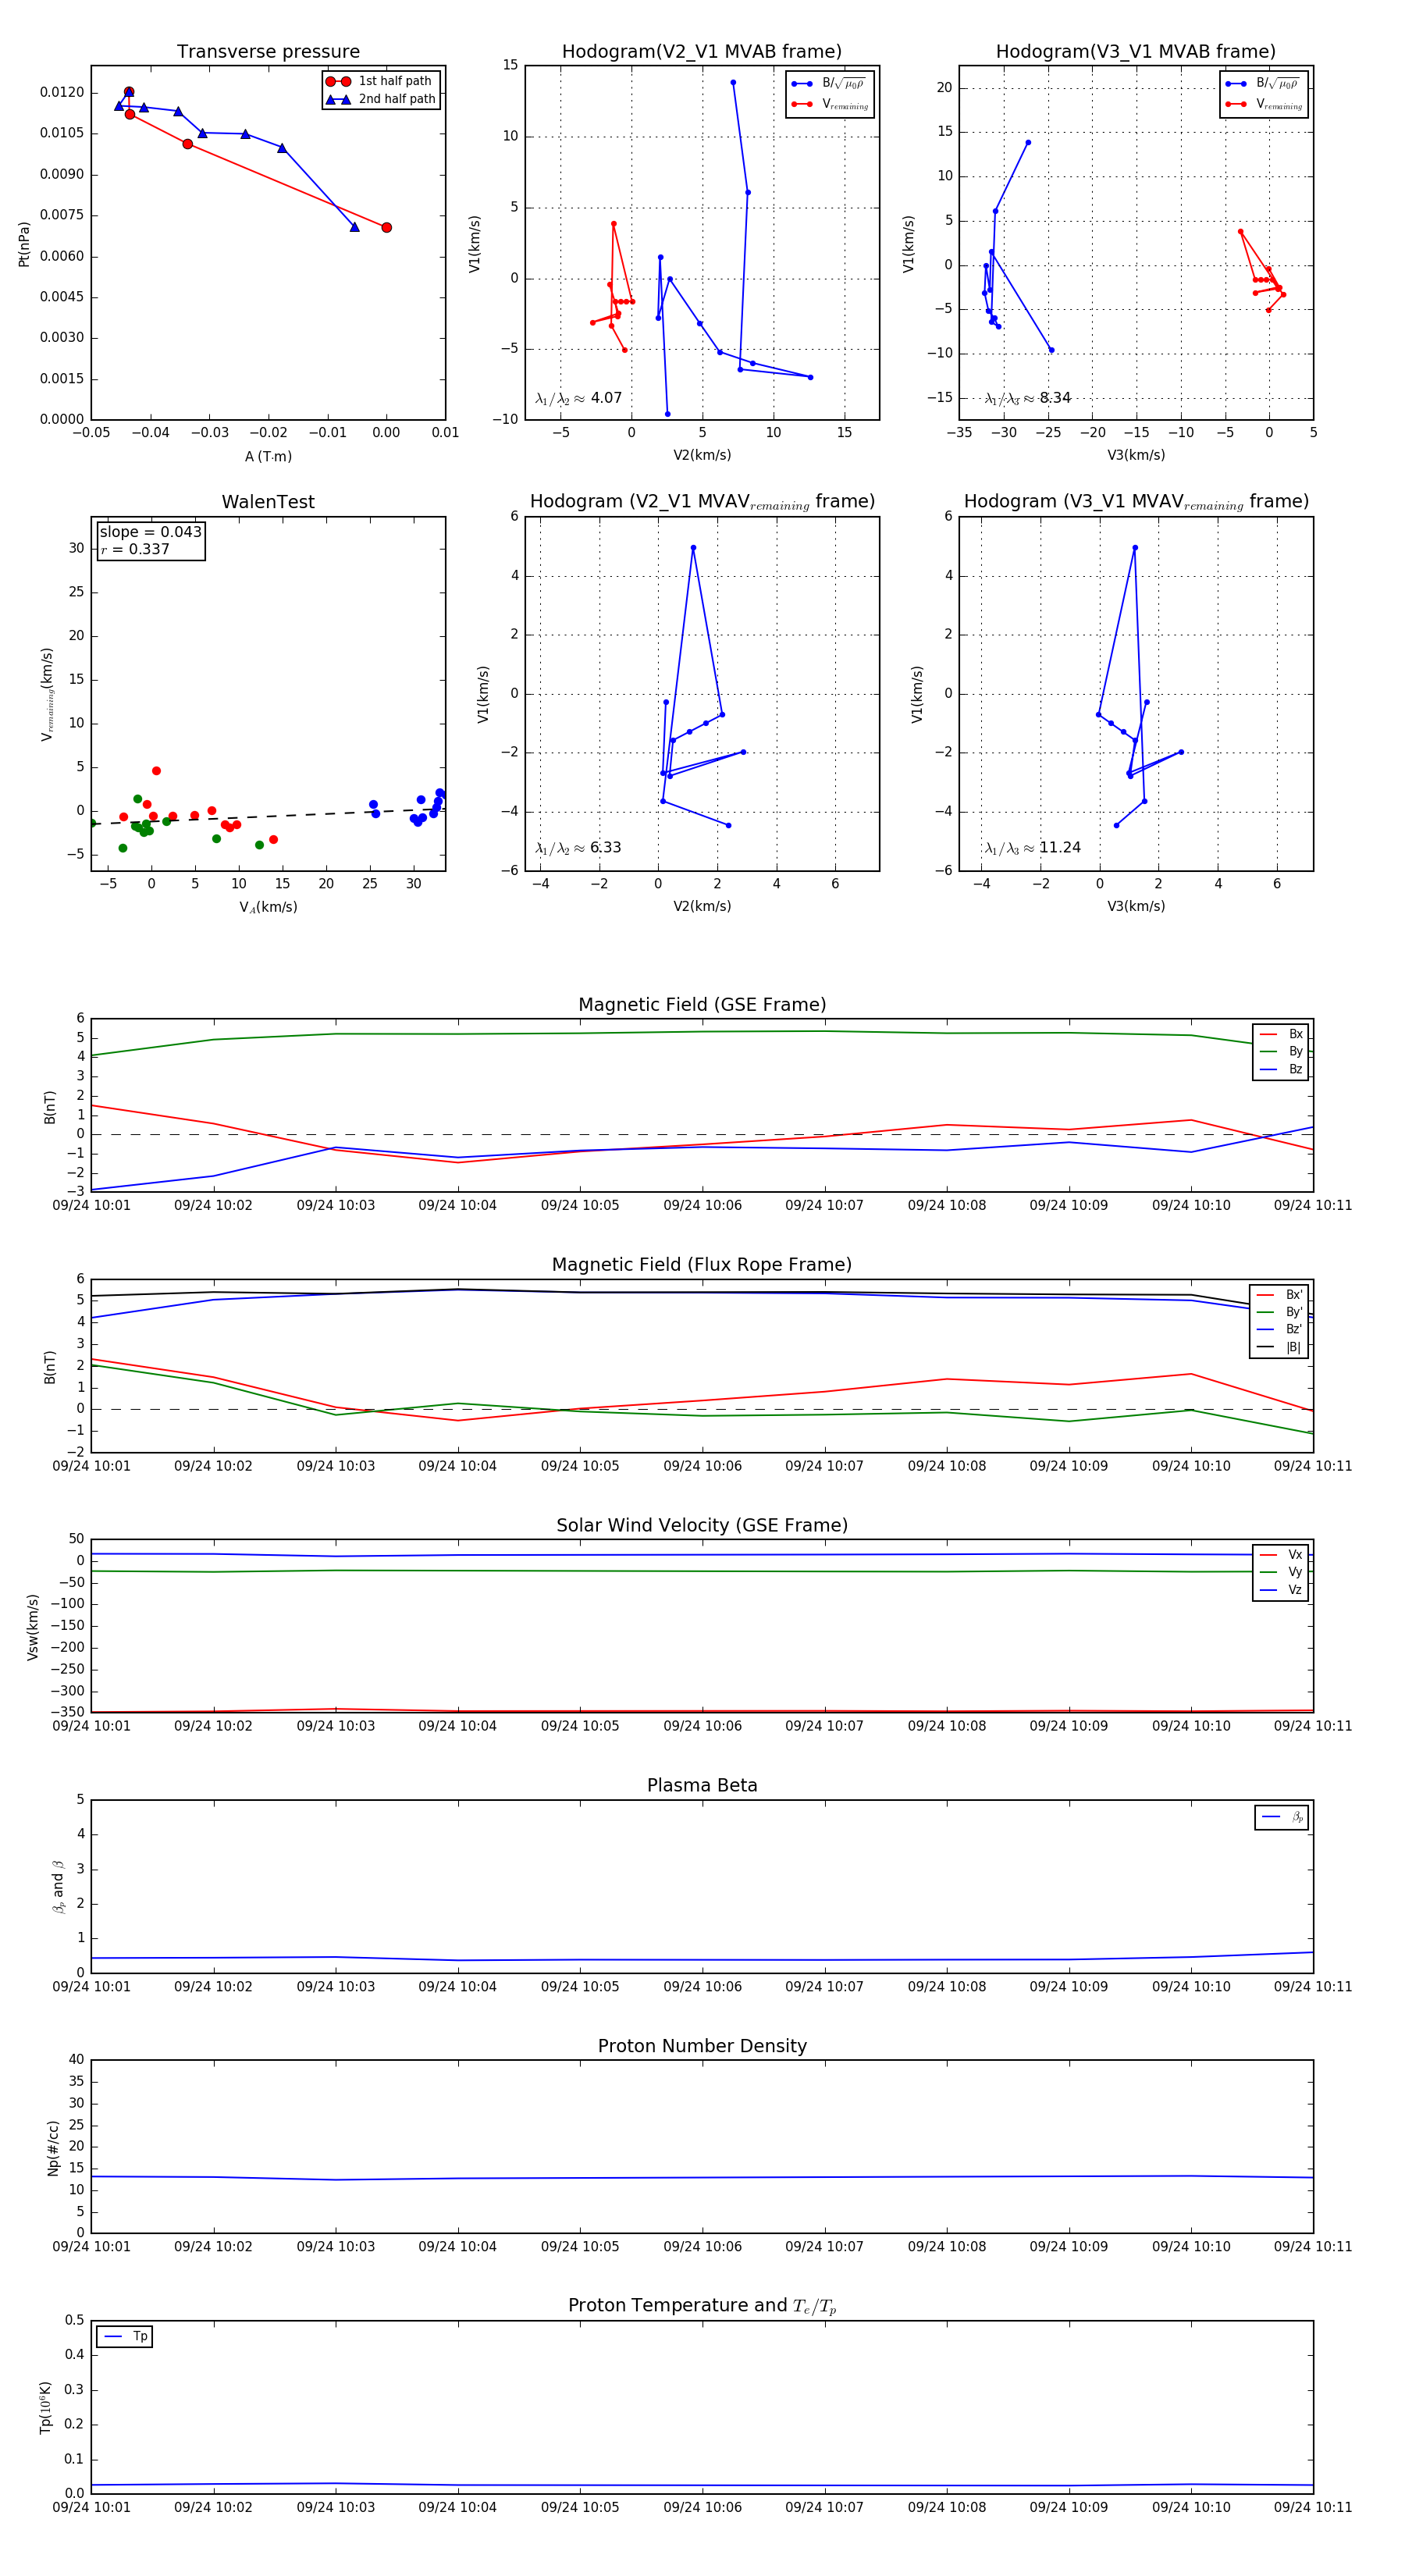Click the 'Proton Temperature and Te/Tp' title

point(702,2306)
